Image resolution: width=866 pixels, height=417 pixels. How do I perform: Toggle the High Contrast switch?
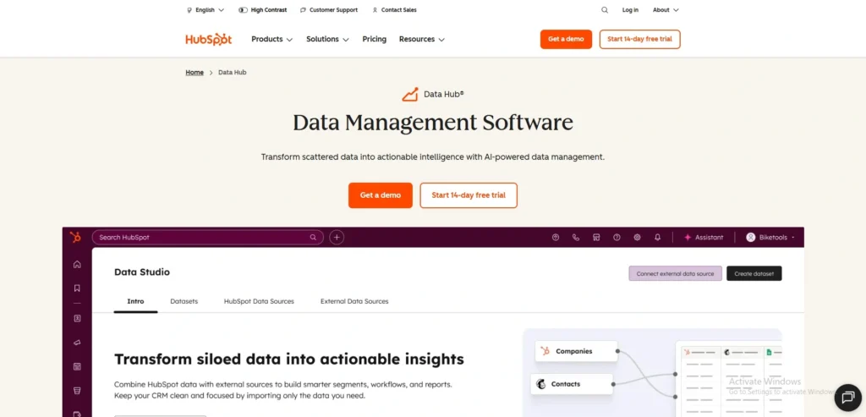coord(243,10)
